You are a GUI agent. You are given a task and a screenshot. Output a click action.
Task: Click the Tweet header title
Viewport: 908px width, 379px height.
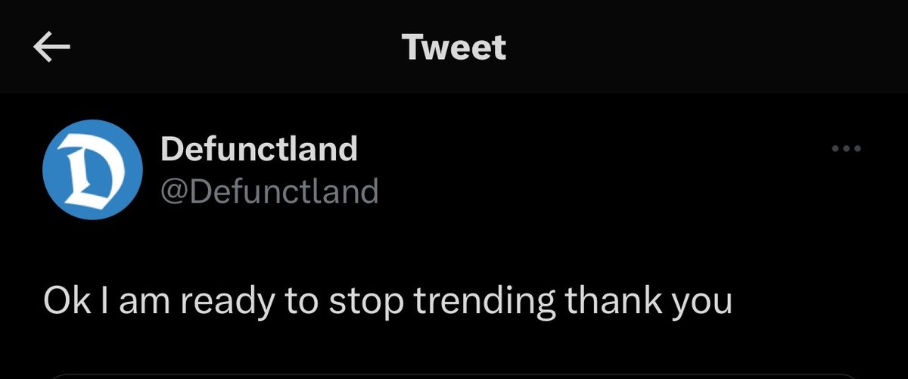point(454,48)
